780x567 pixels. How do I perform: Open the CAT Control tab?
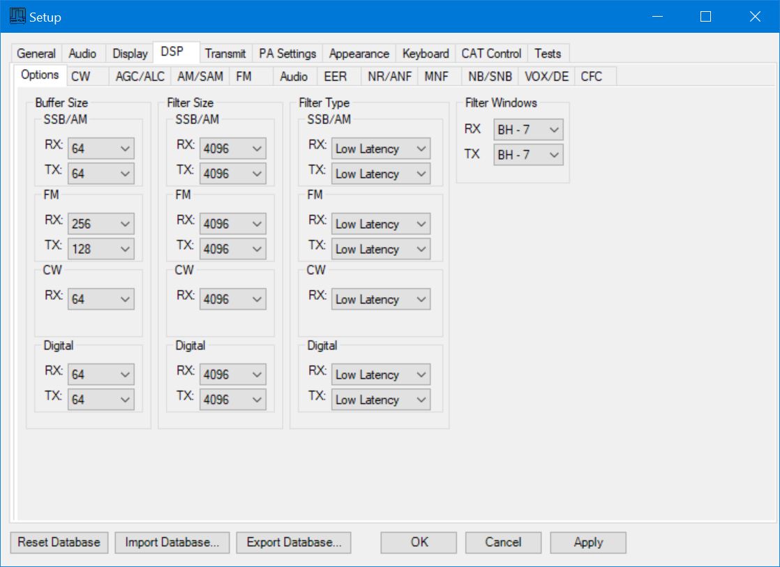click(x=491, y=54)
